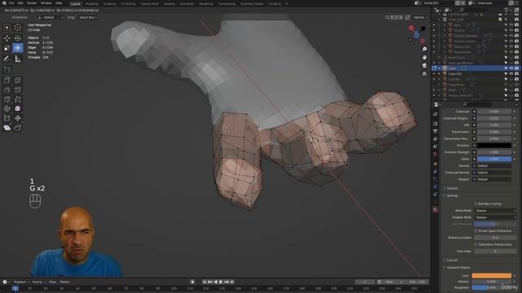The image size is (522, 293).
Task: Hide Cube.001 with its eye icon
Action: [511, 74]
